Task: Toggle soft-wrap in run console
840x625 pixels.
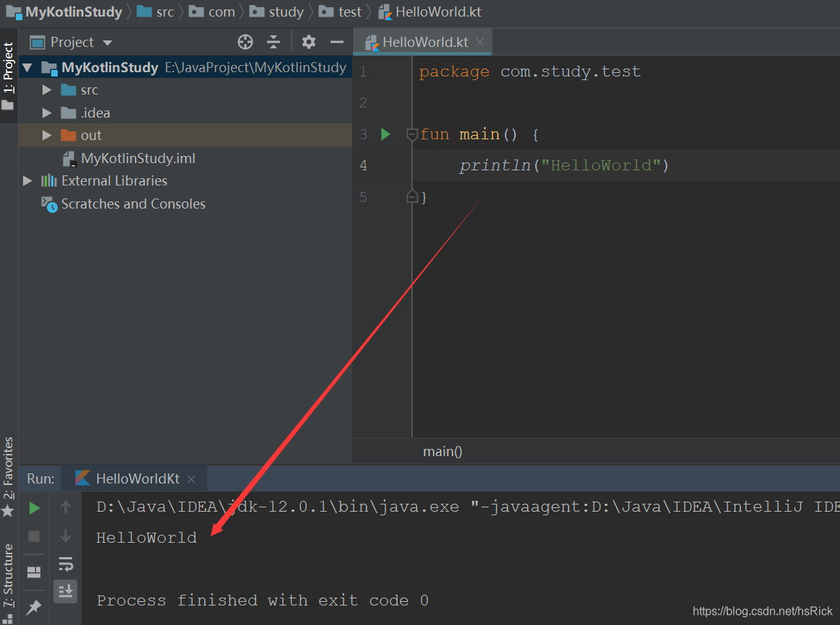Action: click(x=66, y=564)
